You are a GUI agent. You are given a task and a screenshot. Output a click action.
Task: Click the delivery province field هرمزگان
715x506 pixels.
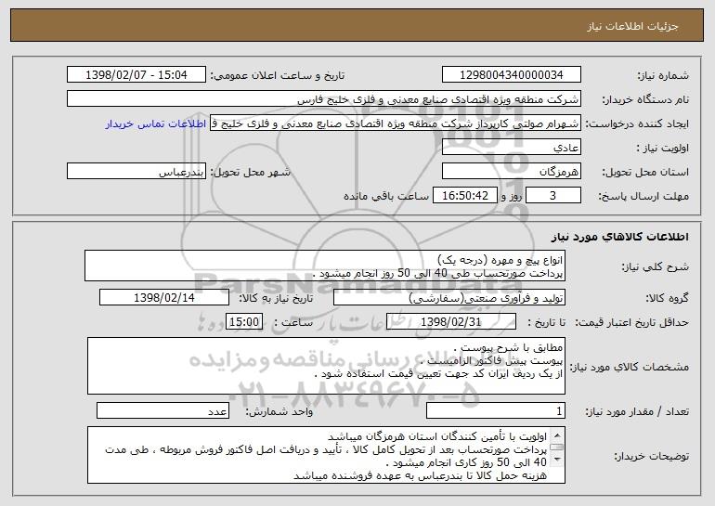click(x=511, y=172)
